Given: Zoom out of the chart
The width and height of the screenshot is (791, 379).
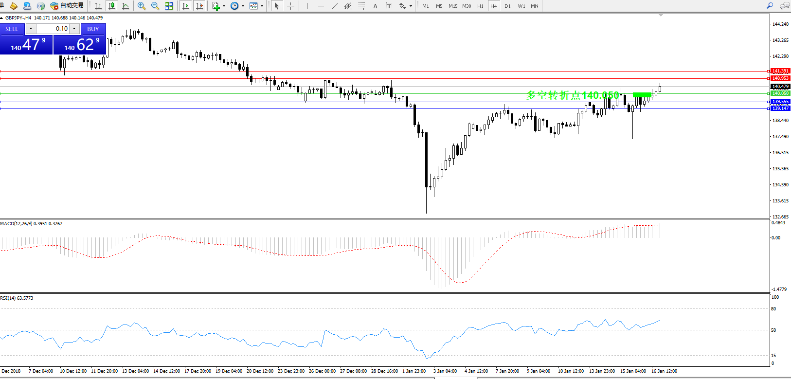Looking at the screenshot, I should coord(155,6).
